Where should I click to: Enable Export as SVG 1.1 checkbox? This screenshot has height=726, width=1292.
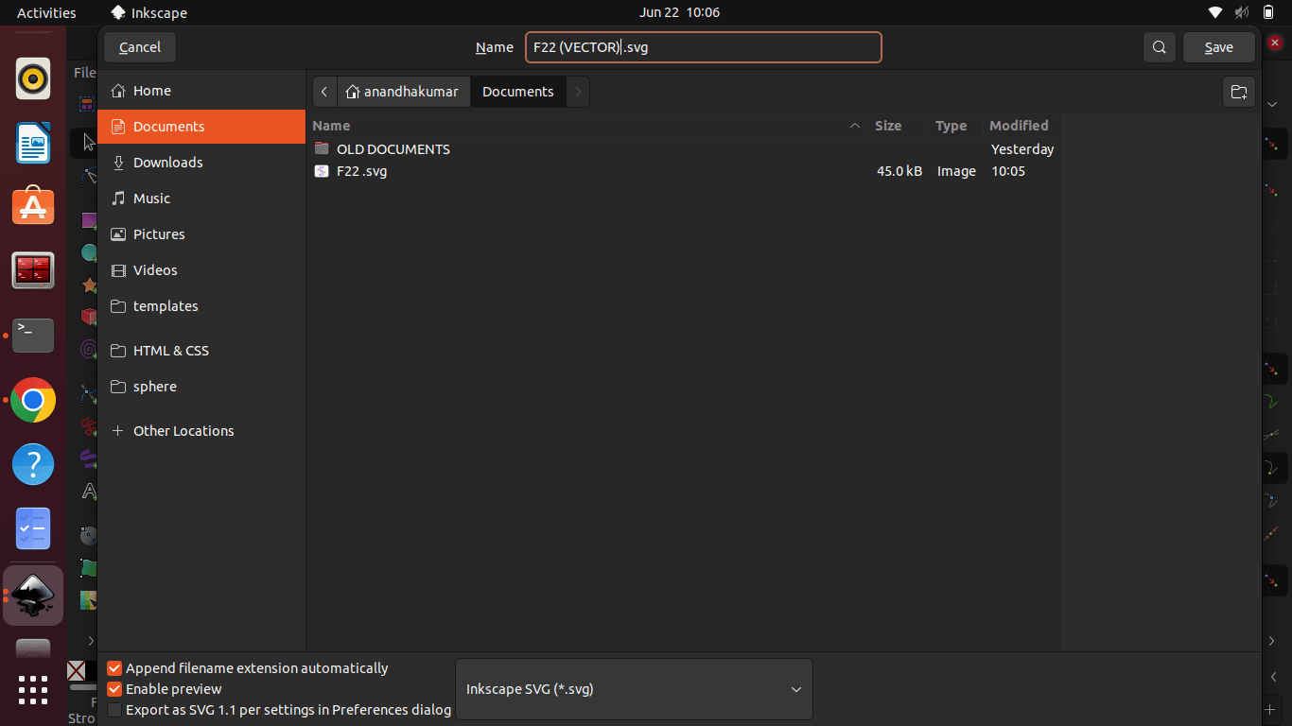(x=114, y=710)
